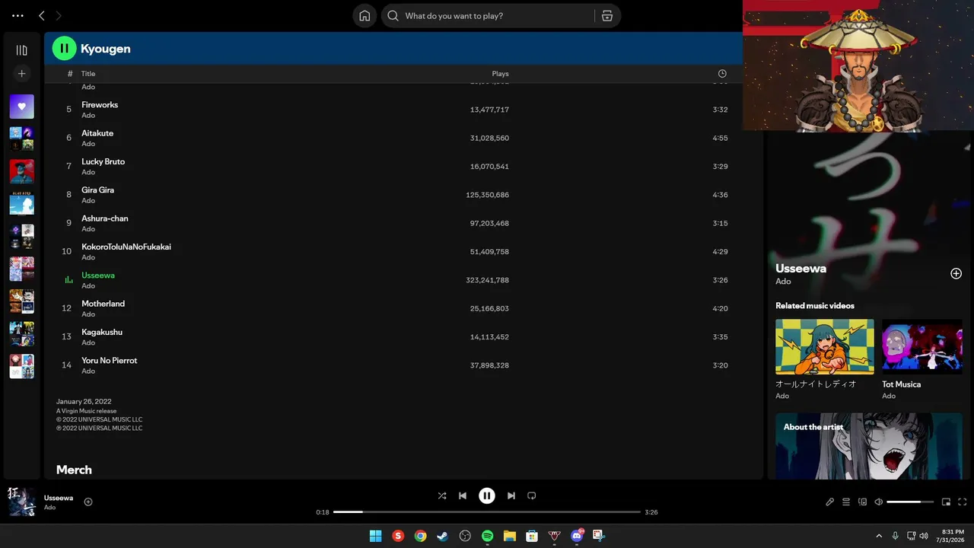
Task: Sort tracks by the Title column header
Action: [x=88, y=74]
